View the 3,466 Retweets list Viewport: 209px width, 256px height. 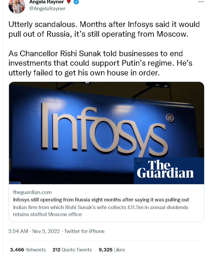[28, 250]
